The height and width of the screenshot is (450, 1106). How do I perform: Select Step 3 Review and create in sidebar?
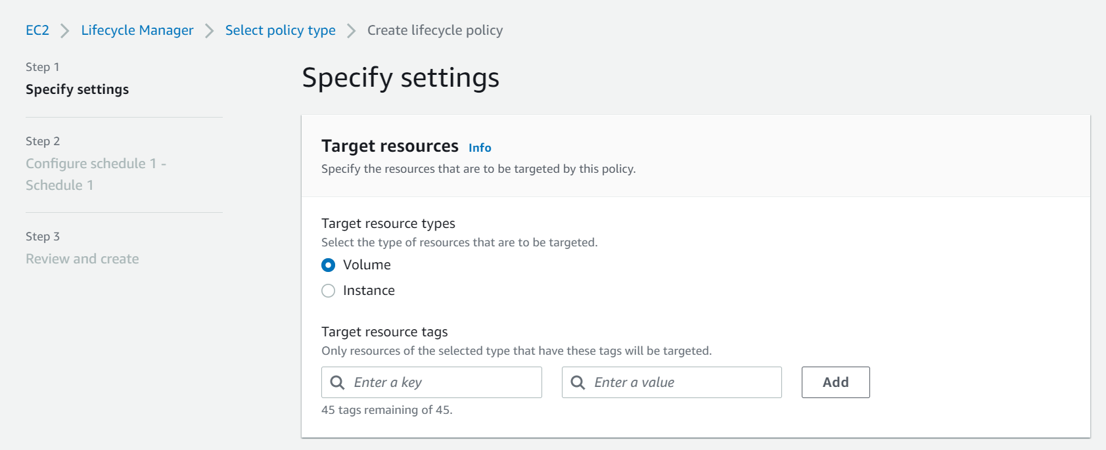point(82,259)
